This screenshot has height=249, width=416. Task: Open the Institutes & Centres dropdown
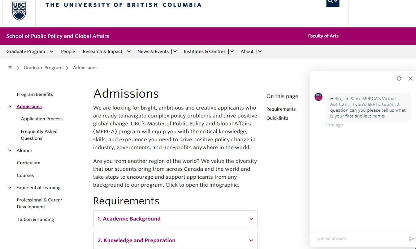click(232, 51)
